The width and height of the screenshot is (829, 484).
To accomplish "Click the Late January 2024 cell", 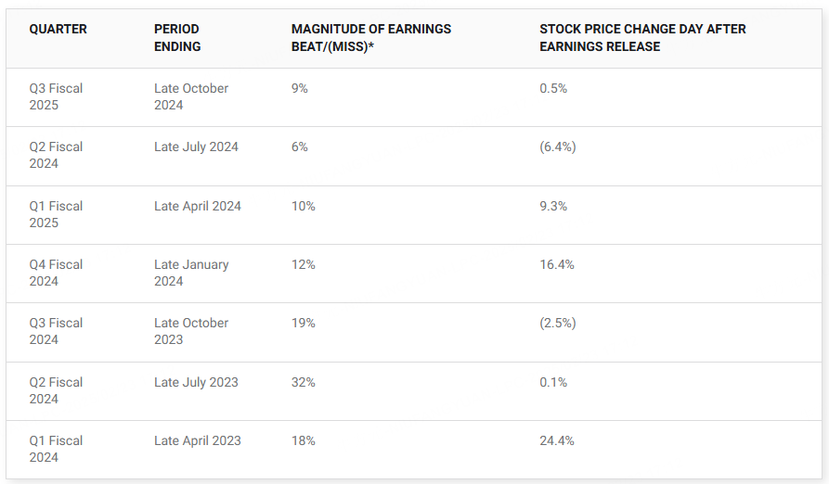I will tap(191, 273).
